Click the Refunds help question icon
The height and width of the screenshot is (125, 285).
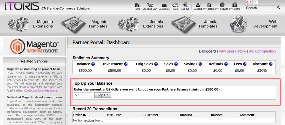[226, 64]
